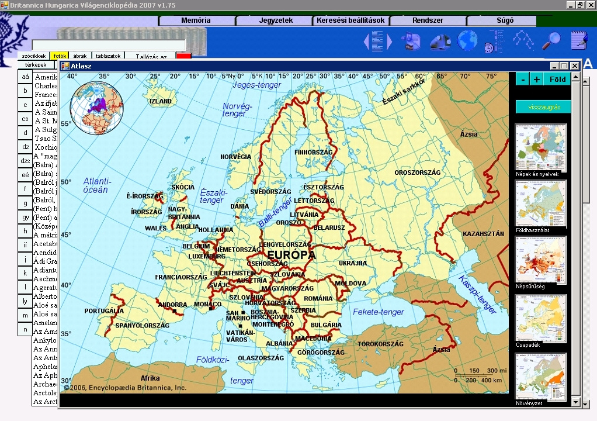The width and height of the screenshot is (597, 421).
Task: Select the 'd' letter index button
Action: click(25, 133)
